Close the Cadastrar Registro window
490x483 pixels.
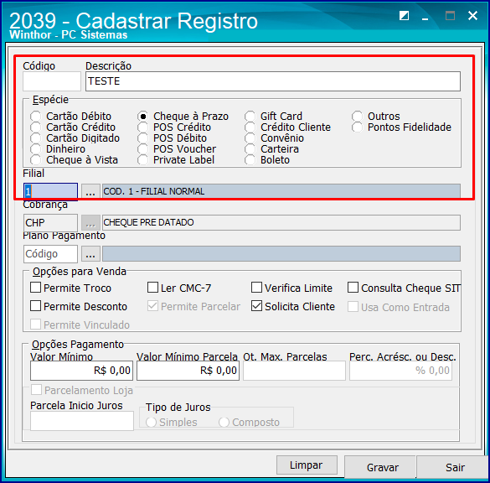click(x=472, y=15)
